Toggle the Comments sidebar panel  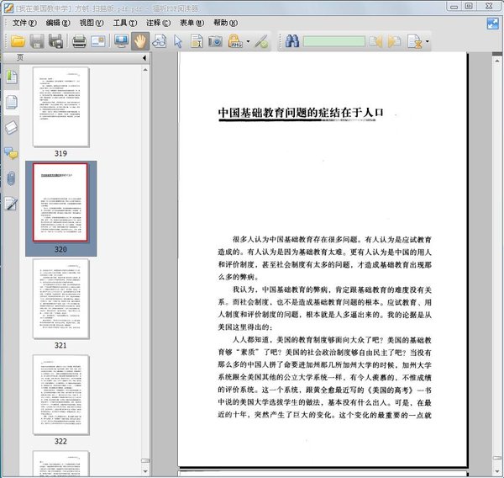point(12,152)
